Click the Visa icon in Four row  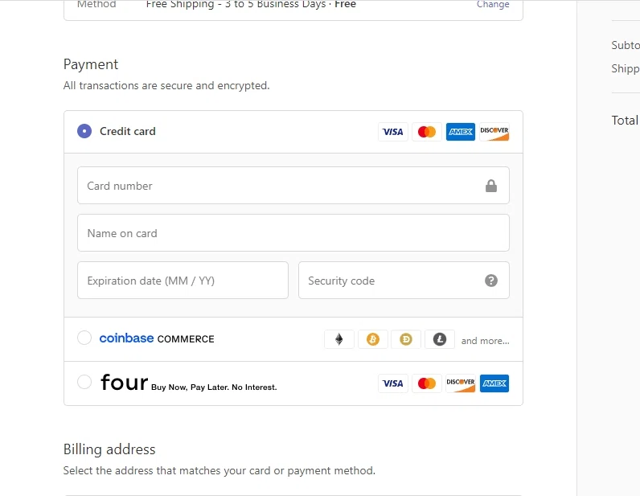[x=393, y=383]
